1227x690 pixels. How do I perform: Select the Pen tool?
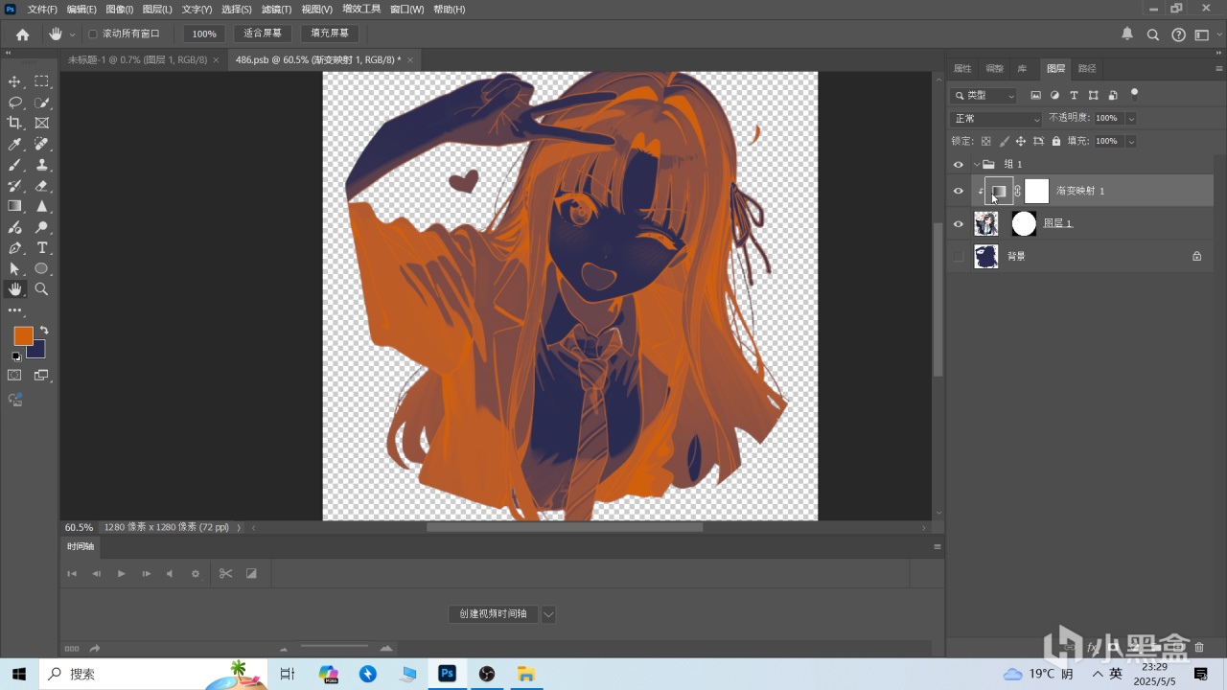[x=14, y=248]
